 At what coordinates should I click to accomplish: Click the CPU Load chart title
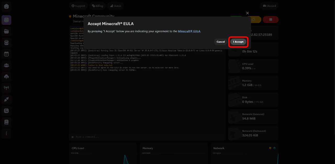(x=78, y=148)
